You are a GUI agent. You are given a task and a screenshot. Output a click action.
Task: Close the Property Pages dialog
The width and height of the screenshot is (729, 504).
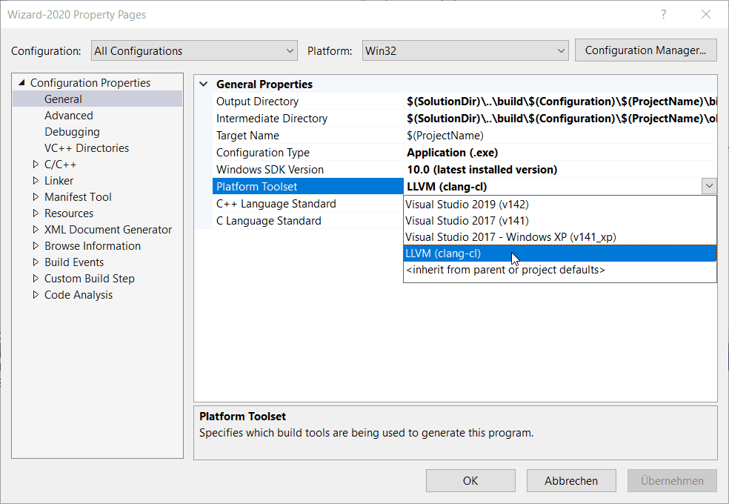pyautogui.click(x=706, y=14)
